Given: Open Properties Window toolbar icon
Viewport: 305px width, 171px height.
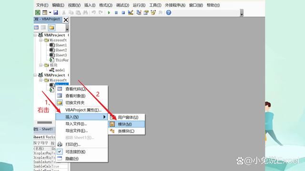Looking at the screenshot, I should click(x=146, y=13).
